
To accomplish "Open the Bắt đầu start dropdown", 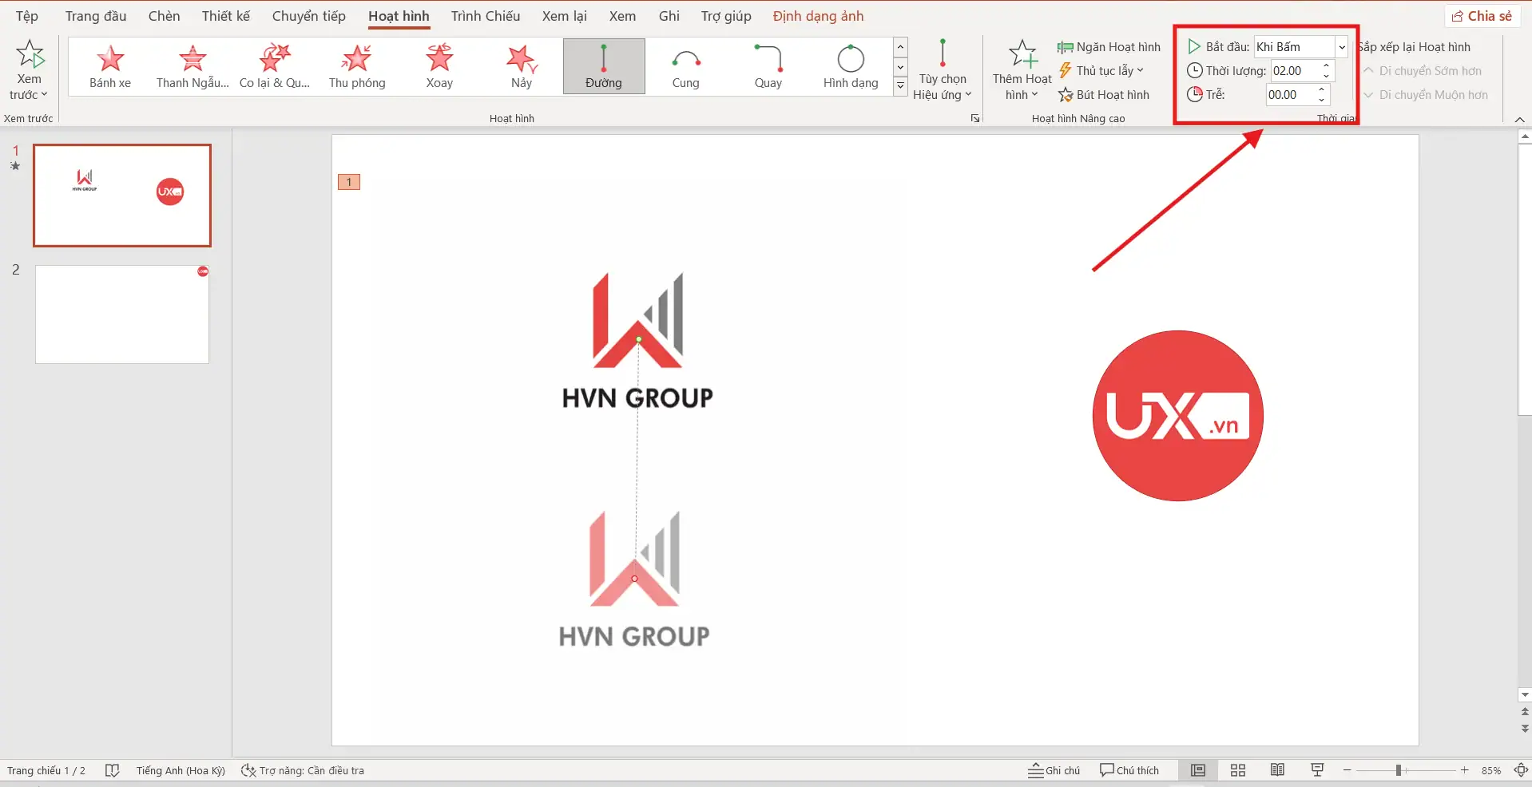I will point(1342,47).
